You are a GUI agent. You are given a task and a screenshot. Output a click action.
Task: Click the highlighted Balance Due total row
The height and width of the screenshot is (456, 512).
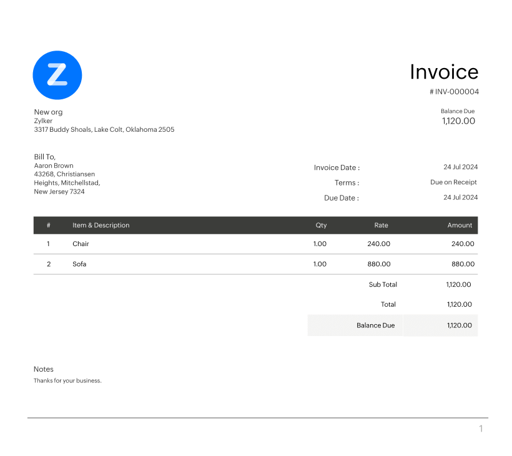tap(392, 325)
